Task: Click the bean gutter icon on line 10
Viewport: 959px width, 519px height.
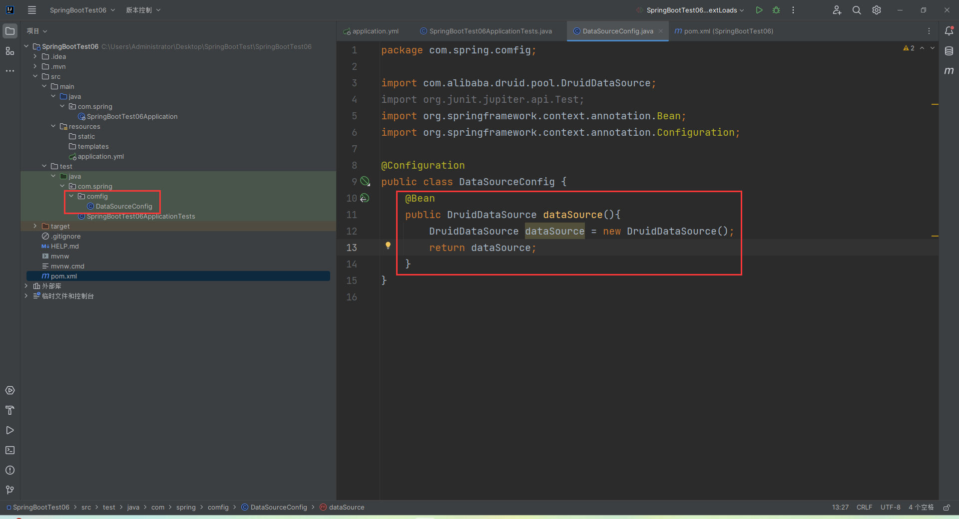Action: (365, 198)
